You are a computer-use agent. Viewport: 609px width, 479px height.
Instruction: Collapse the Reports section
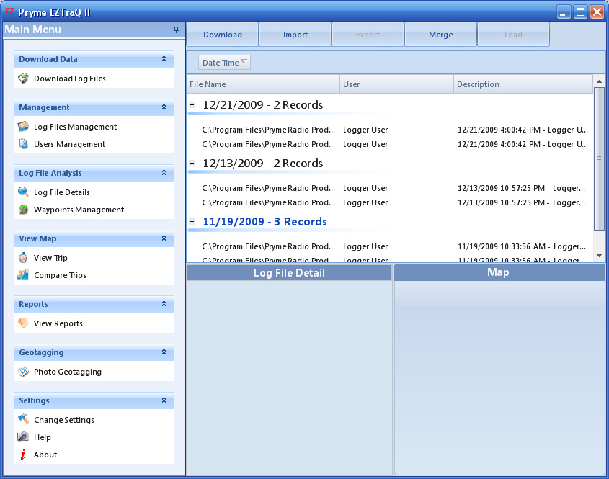[x=164, y=303]
